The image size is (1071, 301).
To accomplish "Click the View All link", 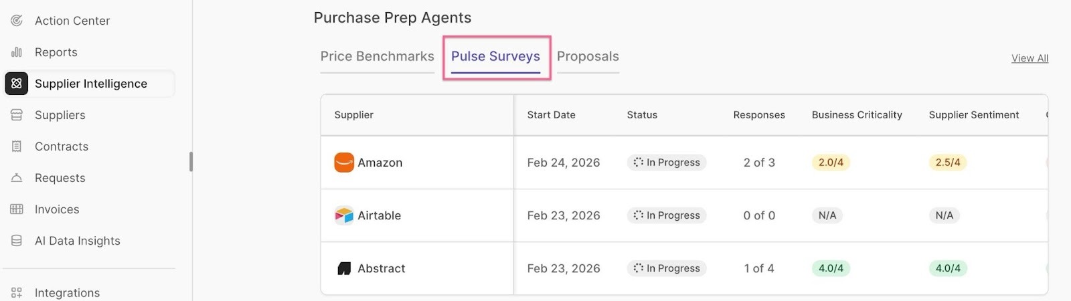I will (x=1029, y=58).
